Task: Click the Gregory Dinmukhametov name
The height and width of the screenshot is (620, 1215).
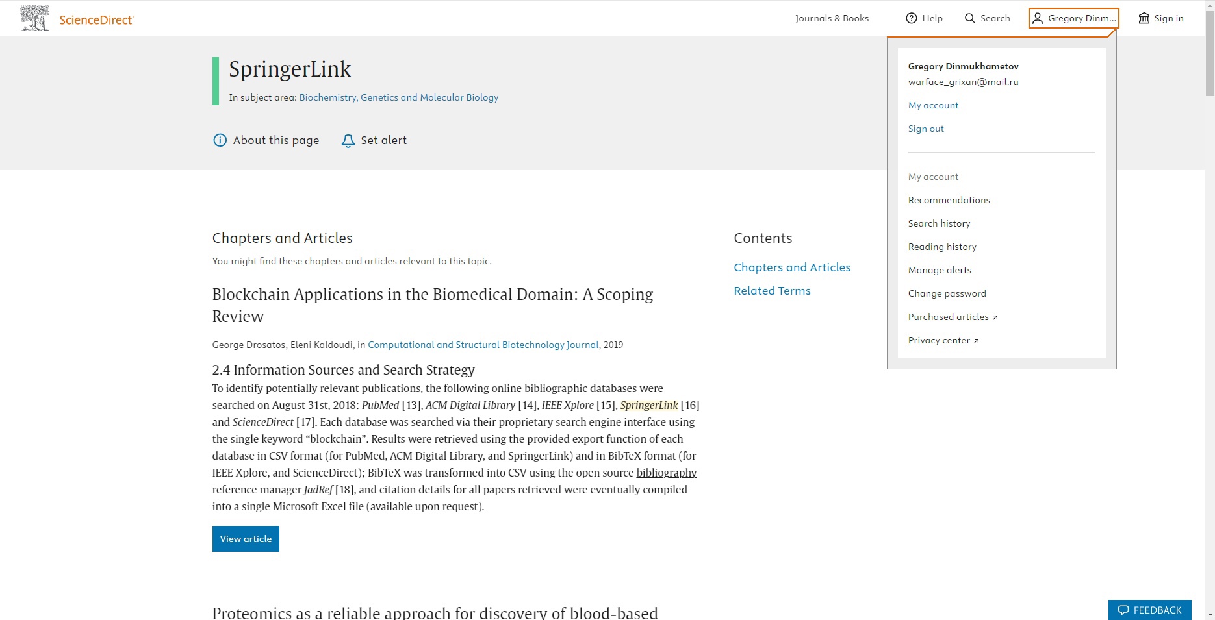Action: click(963, 66)
